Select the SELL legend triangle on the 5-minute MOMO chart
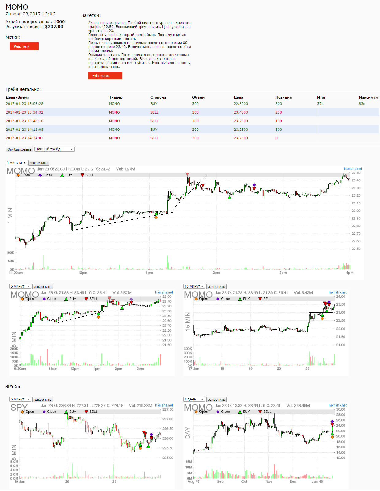The width and height of the screenshot is (380, 491). click(x=86, y=299)
